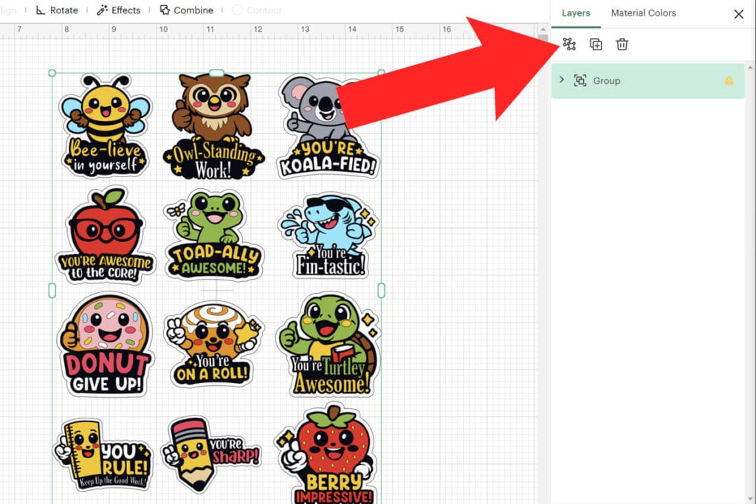Duplicate the selection using the copy icon
The image size is (756, 504).
coord(596,44)
